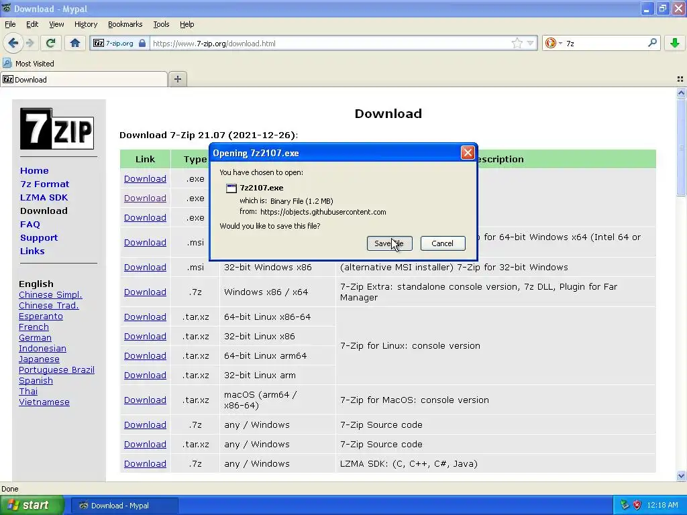
Task: Click the page scrollbar up arrow
Action: coord(681,93)
